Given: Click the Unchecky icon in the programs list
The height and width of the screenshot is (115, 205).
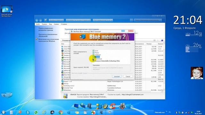Looking at the screenshot, I should point(62,86).
